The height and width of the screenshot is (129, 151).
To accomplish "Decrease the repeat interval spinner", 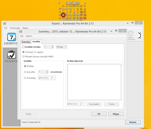I will pos(53,48).
